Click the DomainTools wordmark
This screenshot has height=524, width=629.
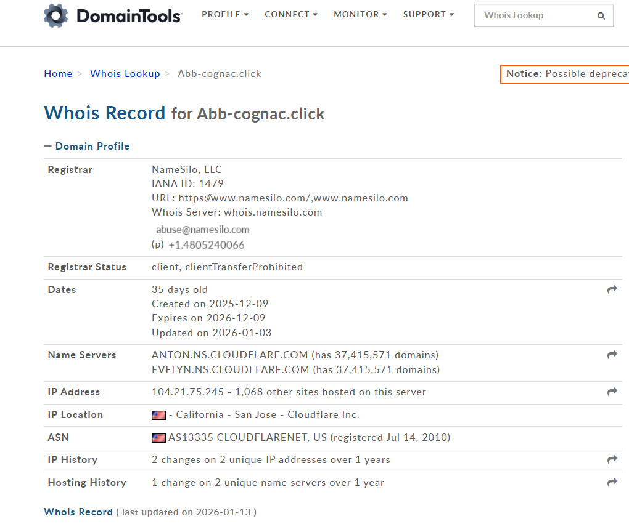tap(129, 16)
